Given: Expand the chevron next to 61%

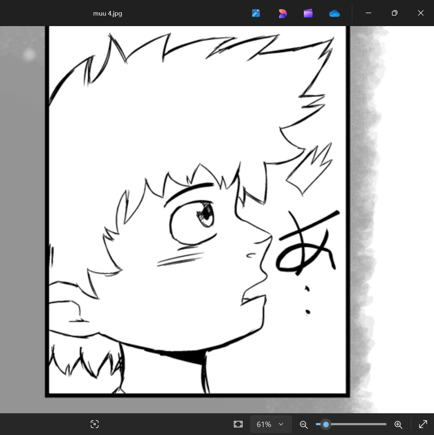Looking at the screenshot, I should pyautogui.click(x=281, y=424).
